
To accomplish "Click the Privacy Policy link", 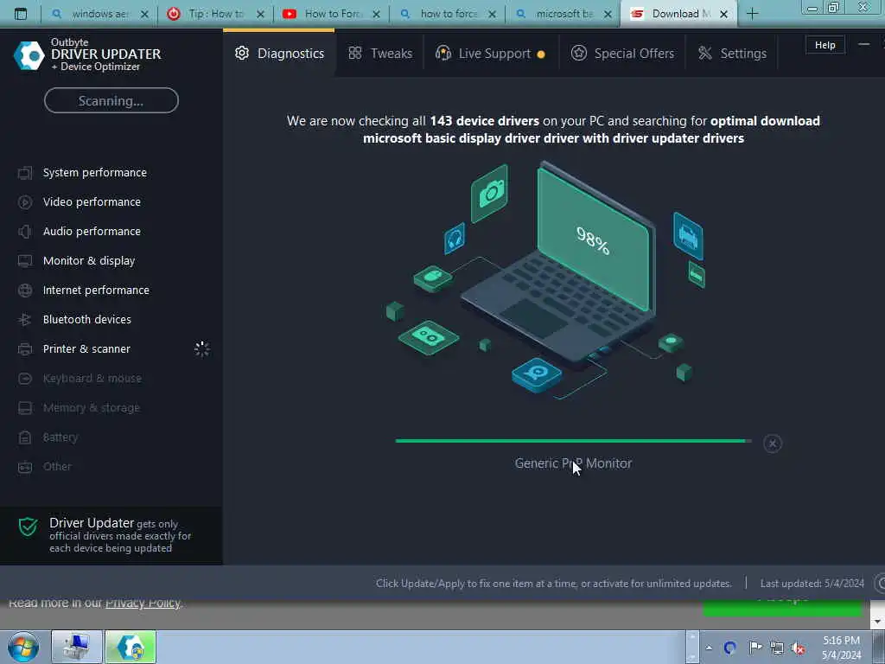I will 143,603.
